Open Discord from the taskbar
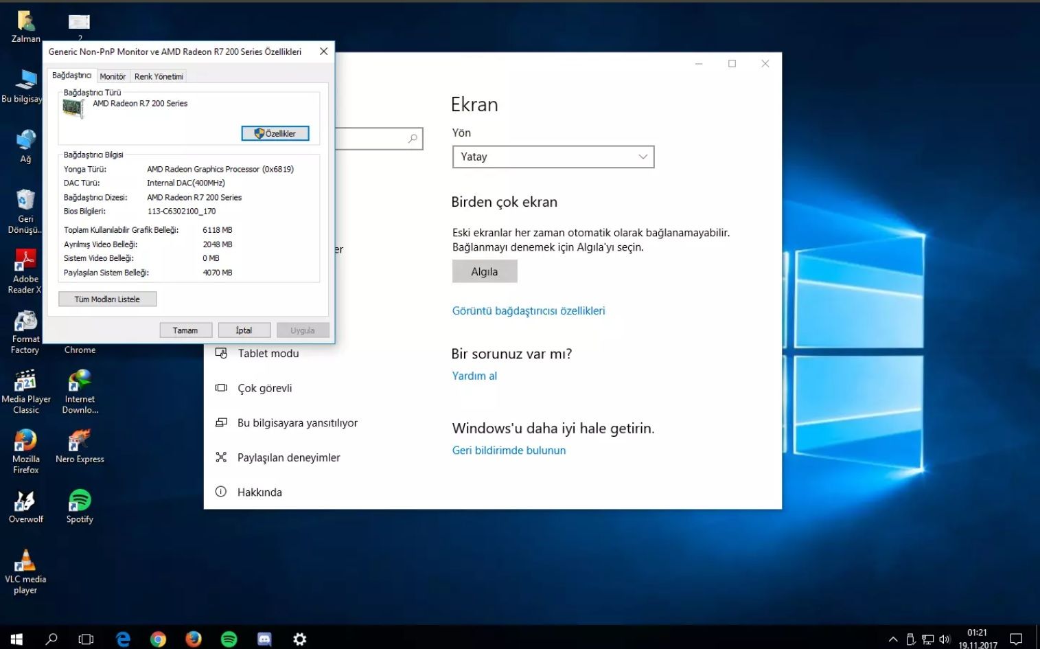The height and width of the screenshot is (649, 1040). tap(264, 639)
